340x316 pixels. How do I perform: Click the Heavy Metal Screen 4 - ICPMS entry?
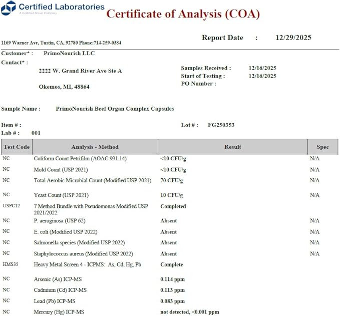coord(88,264)
